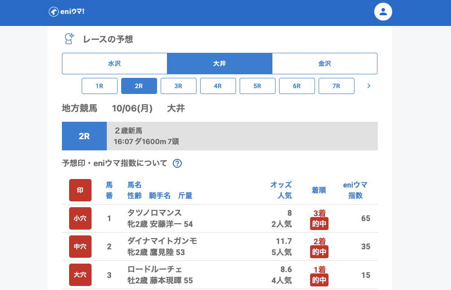451x290 pixels.
Task: Click the eniウマ! logo in header
Action: (66, 12)
